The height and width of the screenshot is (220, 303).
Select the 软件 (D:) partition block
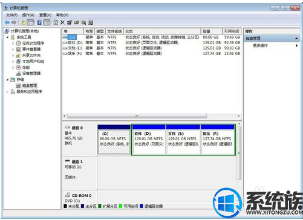click(x=149, y=140)
